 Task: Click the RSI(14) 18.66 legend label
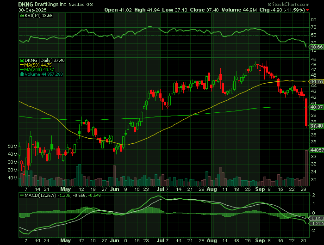point(38,15)
